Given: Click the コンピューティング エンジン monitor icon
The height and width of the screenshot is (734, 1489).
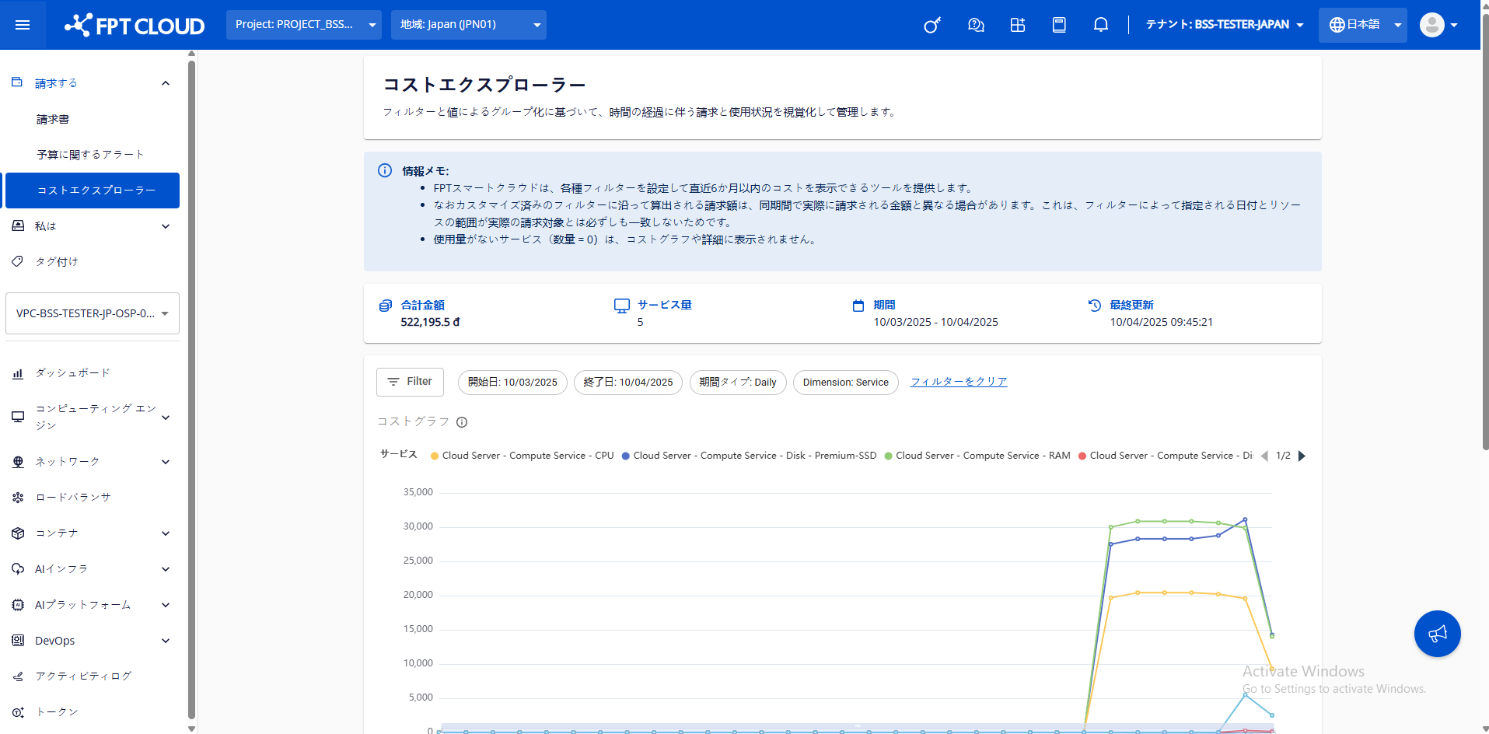Looking at the screenshot, I should point(18,417).
